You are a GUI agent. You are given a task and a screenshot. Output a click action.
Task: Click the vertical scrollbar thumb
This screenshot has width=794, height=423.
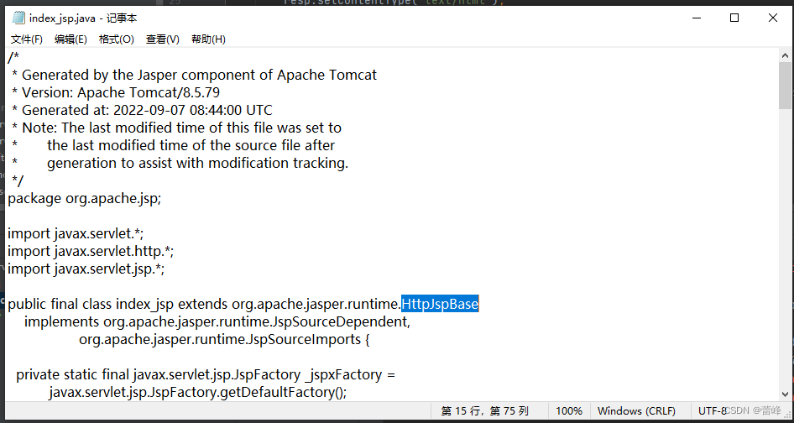tap(785, 85)
